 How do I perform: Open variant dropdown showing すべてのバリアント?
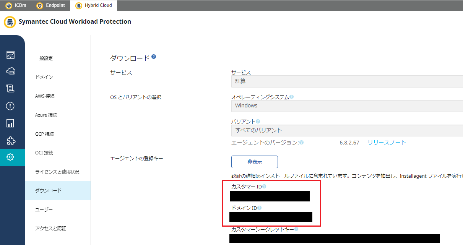(347, 130)
